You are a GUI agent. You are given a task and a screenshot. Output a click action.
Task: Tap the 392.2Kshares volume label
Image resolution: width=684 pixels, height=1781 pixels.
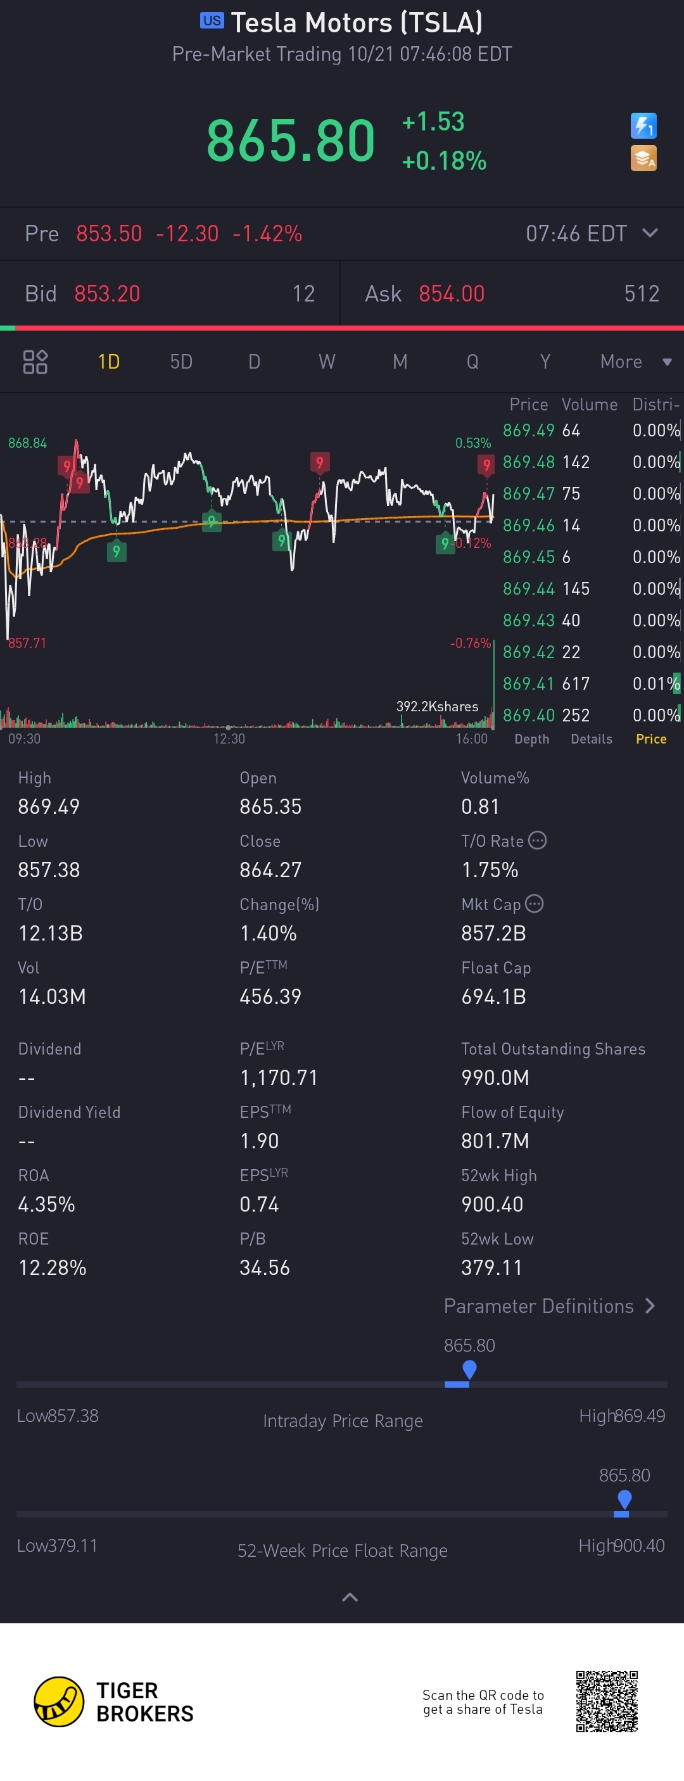437,706
